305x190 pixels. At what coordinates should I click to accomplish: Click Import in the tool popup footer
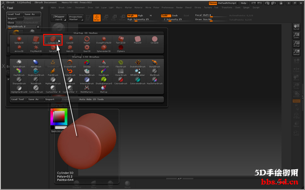click(52, 99)
